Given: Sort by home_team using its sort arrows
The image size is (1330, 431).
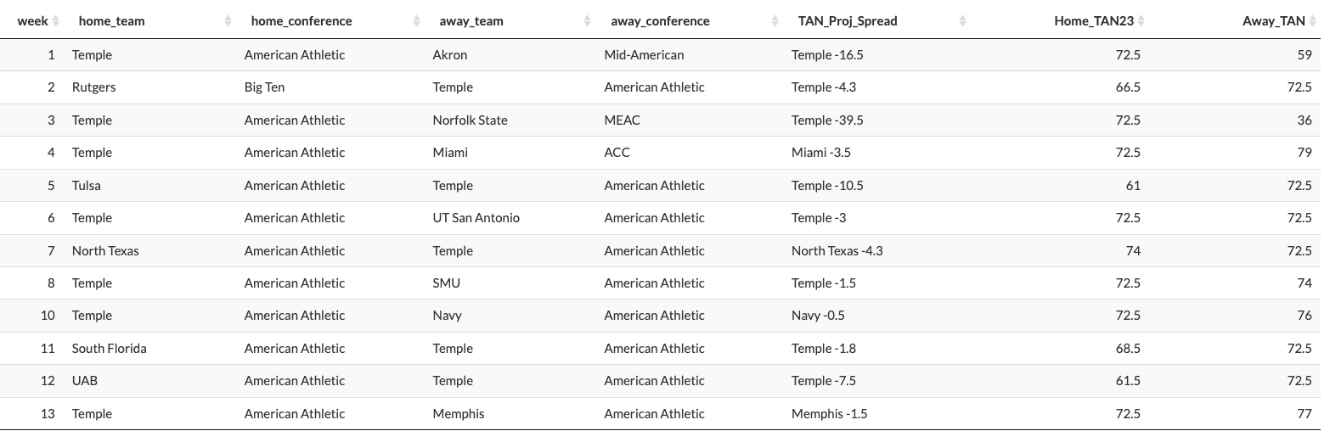Looking at the screenshot, I should 228,21.
